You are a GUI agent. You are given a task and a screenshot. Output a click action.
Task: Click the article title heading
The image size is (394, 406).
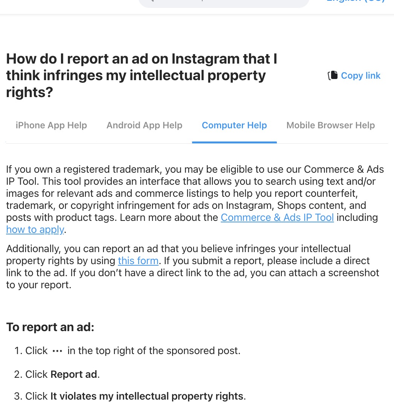coord(142,75)
